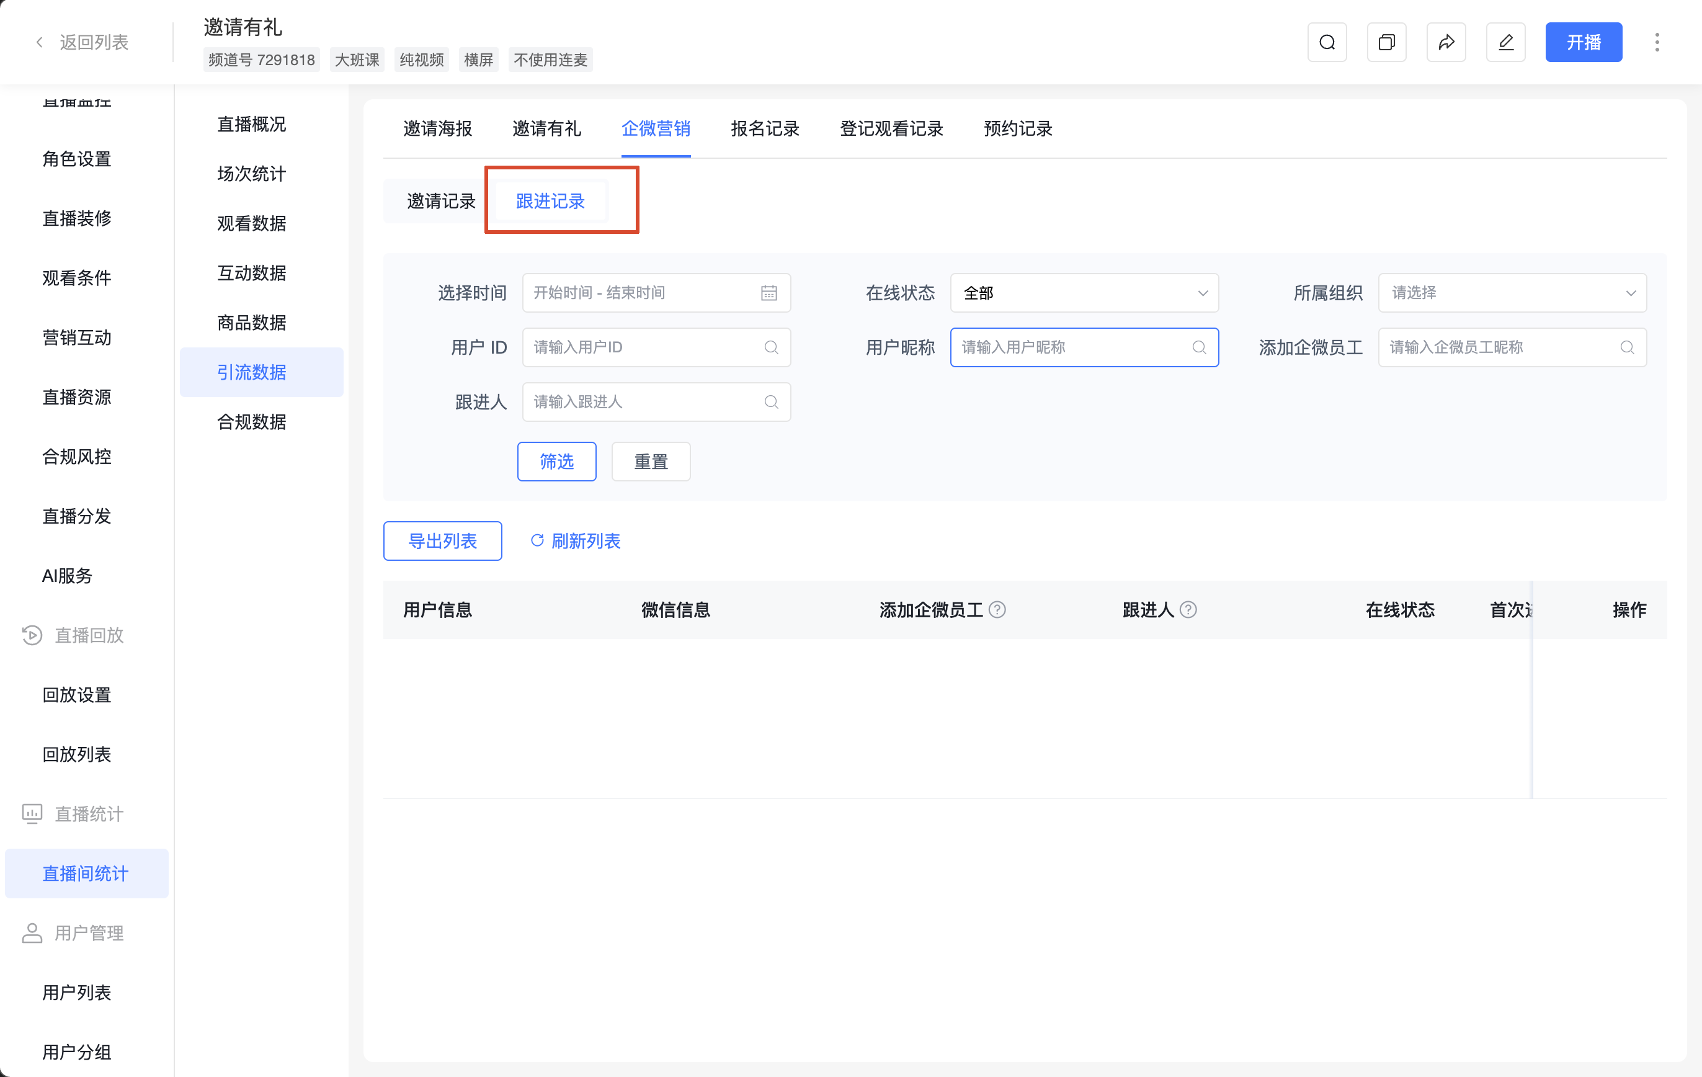Open 观看数据 in the stats menu
This screenshot has width=1702, height=1077.
[252, 223]
